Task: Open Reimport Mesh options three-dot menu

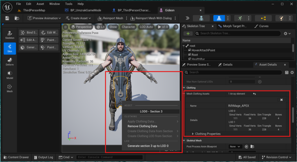Action: pos(127,18)
